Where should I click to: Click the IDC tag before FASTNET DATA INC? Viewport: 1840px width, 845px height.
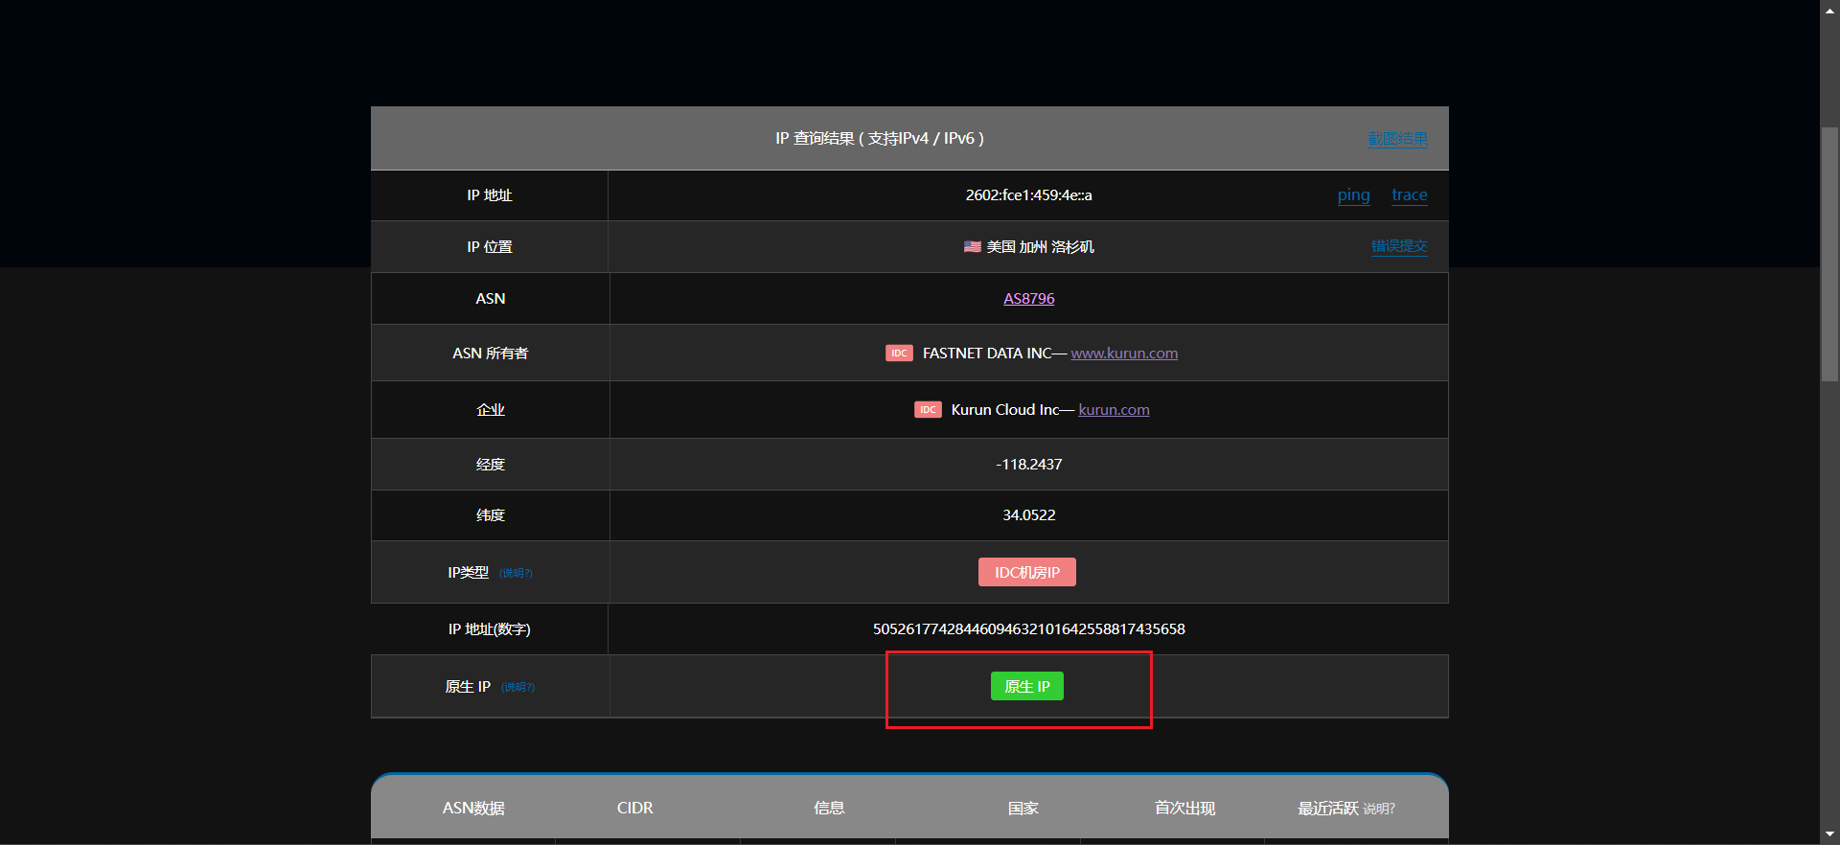click(x=899, y=354)
